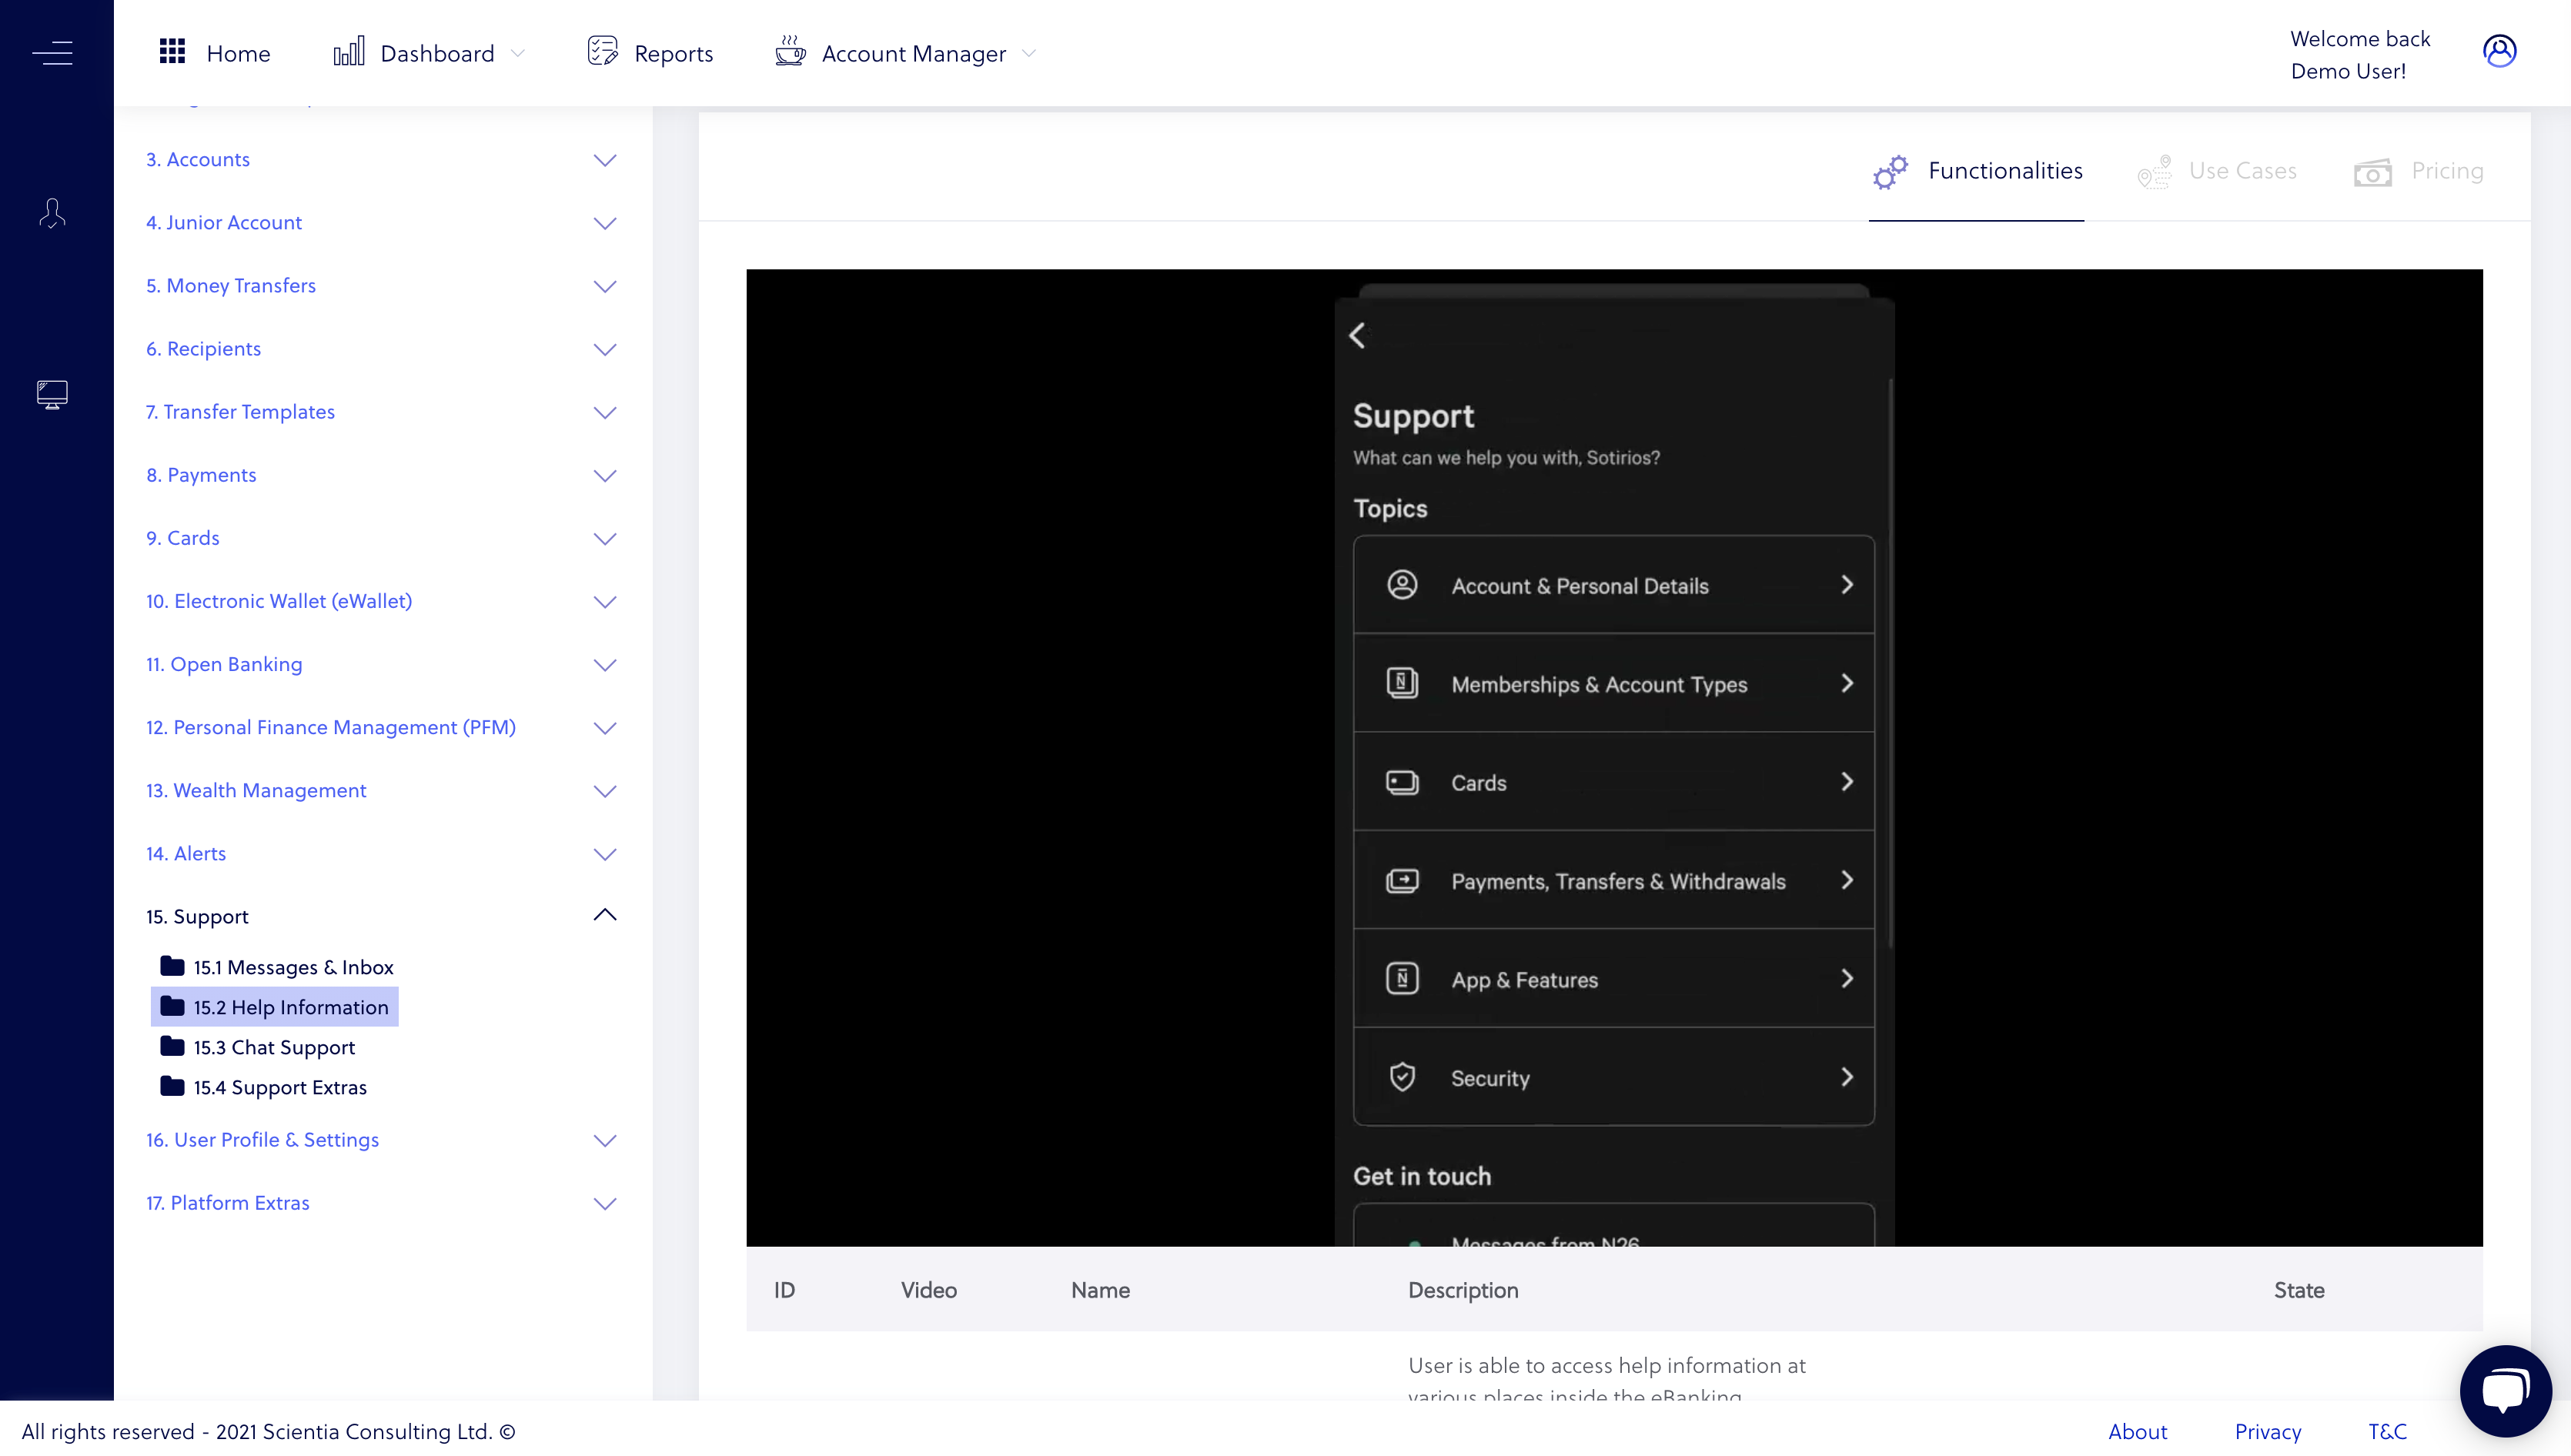The image size is (2571, 1456).
Task: Open Reports in top navigation
Action: 673,53
